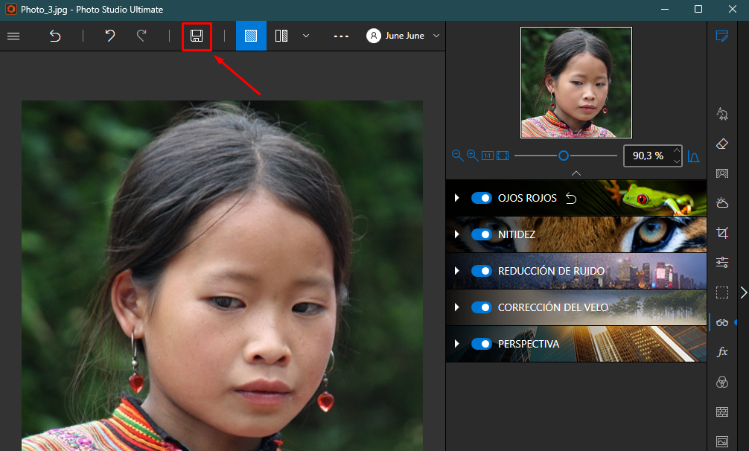749x451 pixels.
Task: Expand the Ojos Rojos section
Action: 457,197
